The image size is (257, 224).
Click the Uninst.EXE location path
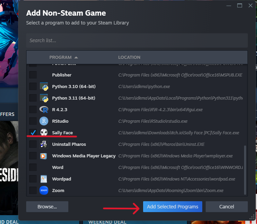[161, 144]
